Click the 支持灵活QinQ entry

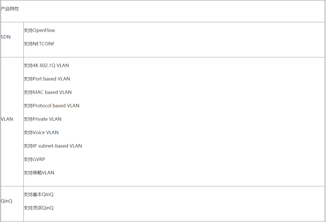39,208
